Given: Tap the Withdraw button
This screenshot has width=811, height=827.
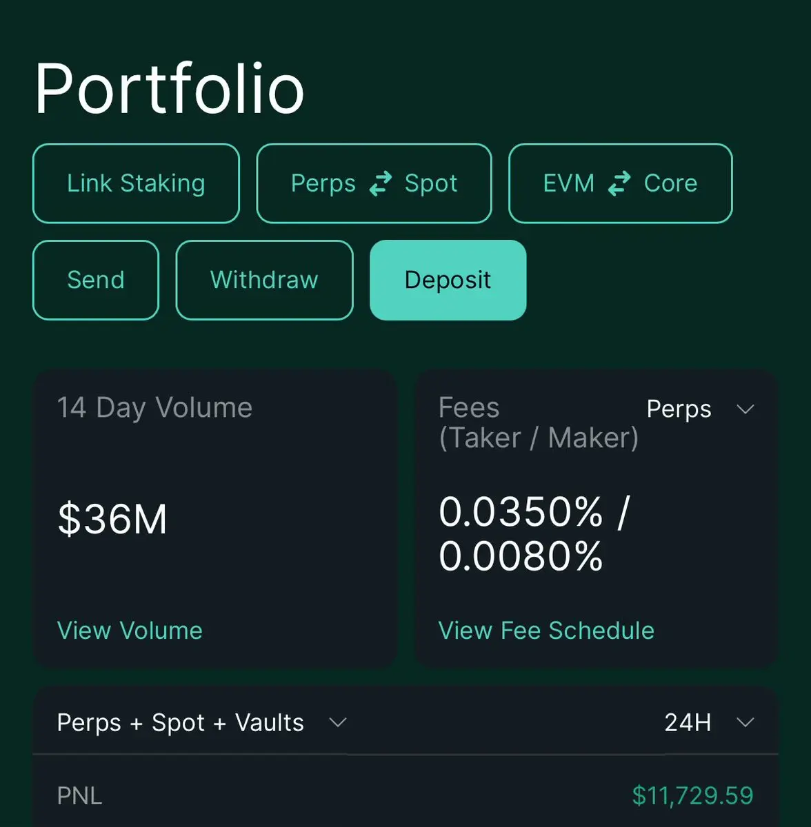Looking at the screenshot, I should (x=264, y=280).
